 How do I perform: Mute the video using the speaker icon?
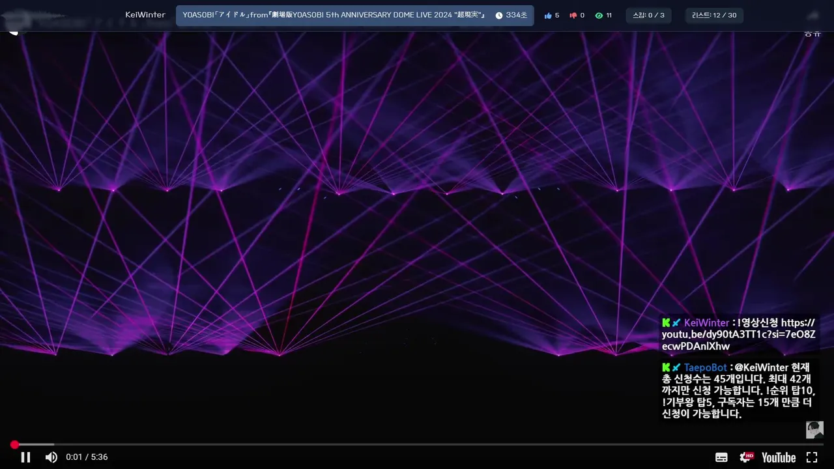point(51,457)
